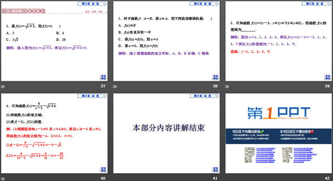Viewport: 333px width, 181px height.
Task: Click the blue corner navigation icon on slide 38
Action: [215, 77]
